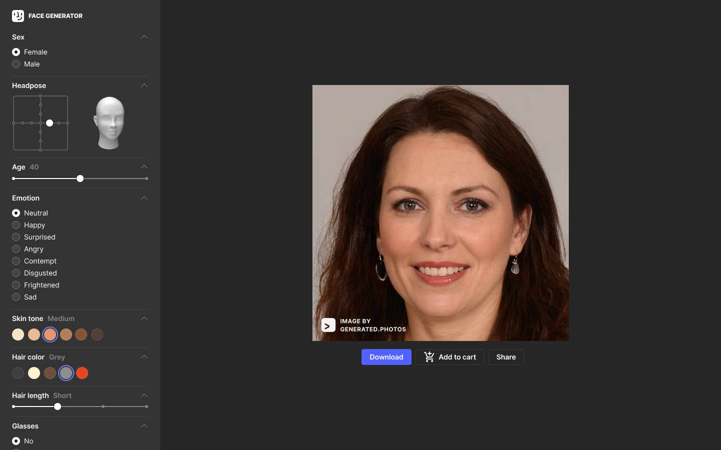
Task: Select the Male sex option
Action: click(16, 64)
